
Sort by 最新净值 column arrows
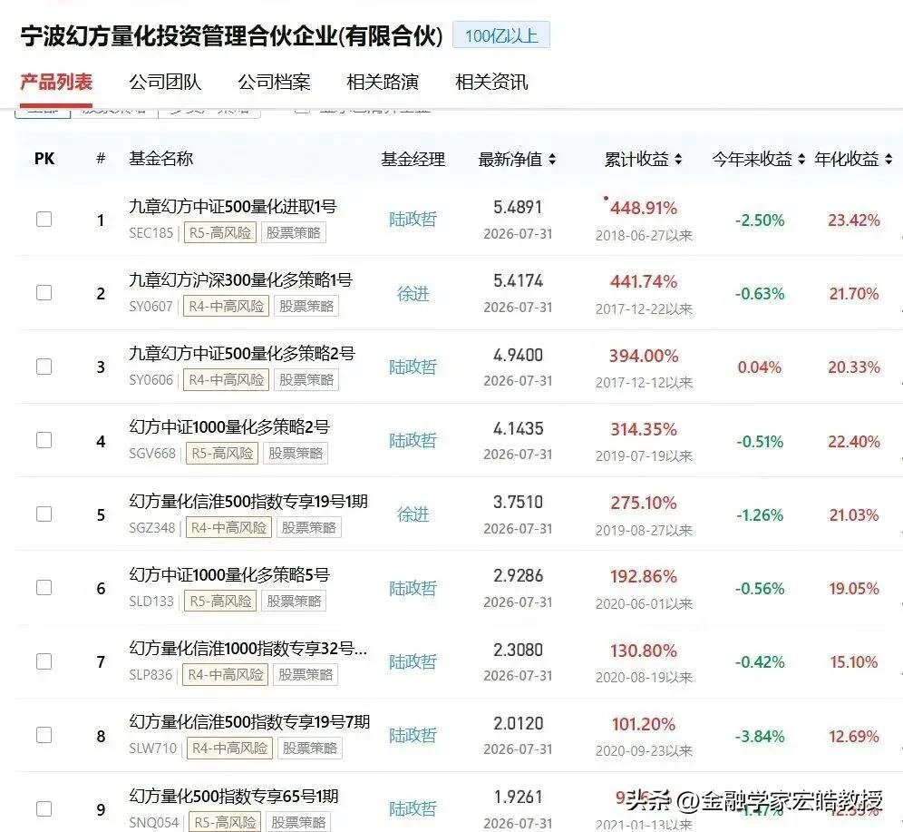click(552, 159)
